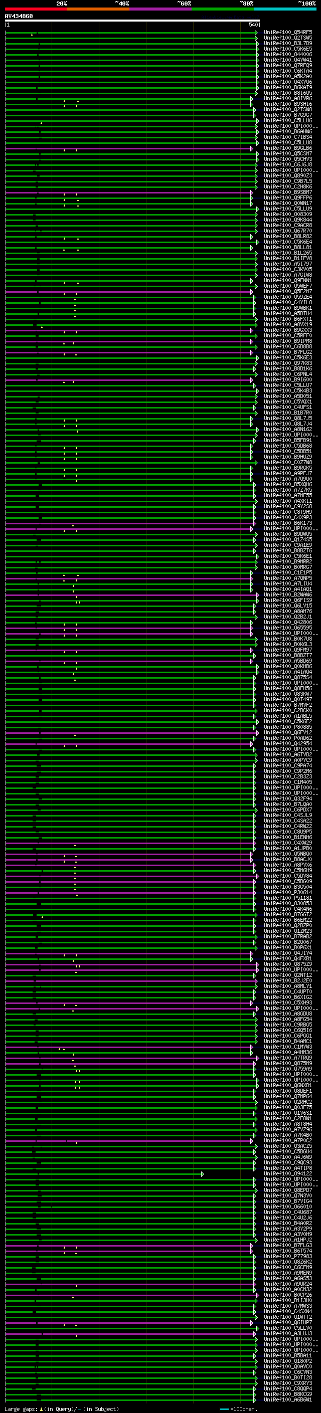
Task: Open hit UniRef100_A5K2A0
Action: (288, 76)
